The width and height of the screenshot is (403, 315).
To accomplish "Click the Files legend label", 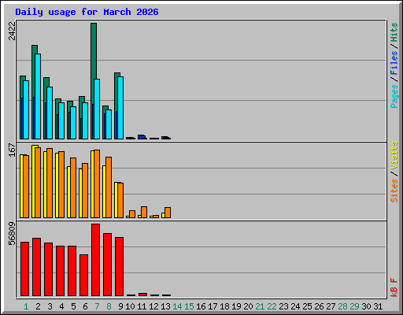I will (394, 63).
